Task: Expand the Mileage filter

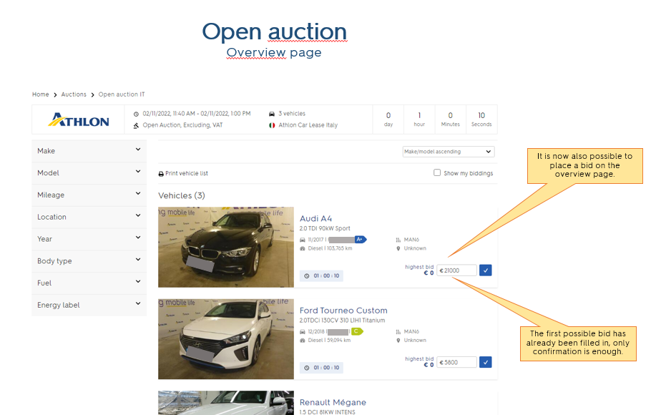Action: (89, 195)
